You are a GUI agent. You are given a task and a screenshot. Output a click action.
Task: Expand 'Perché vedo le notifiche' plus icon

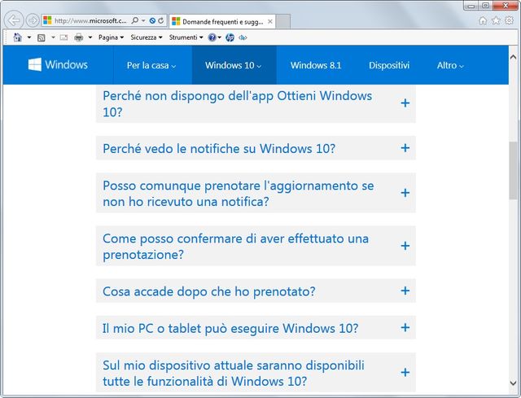tap(405, 148)
